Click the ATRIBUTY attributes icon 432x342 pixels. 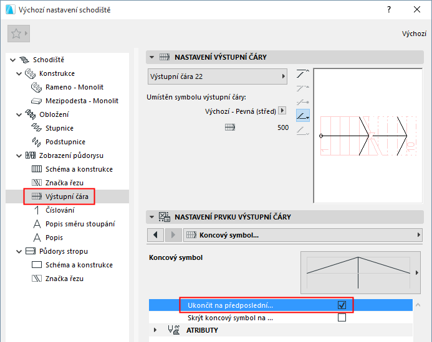(x=174, y=330)
